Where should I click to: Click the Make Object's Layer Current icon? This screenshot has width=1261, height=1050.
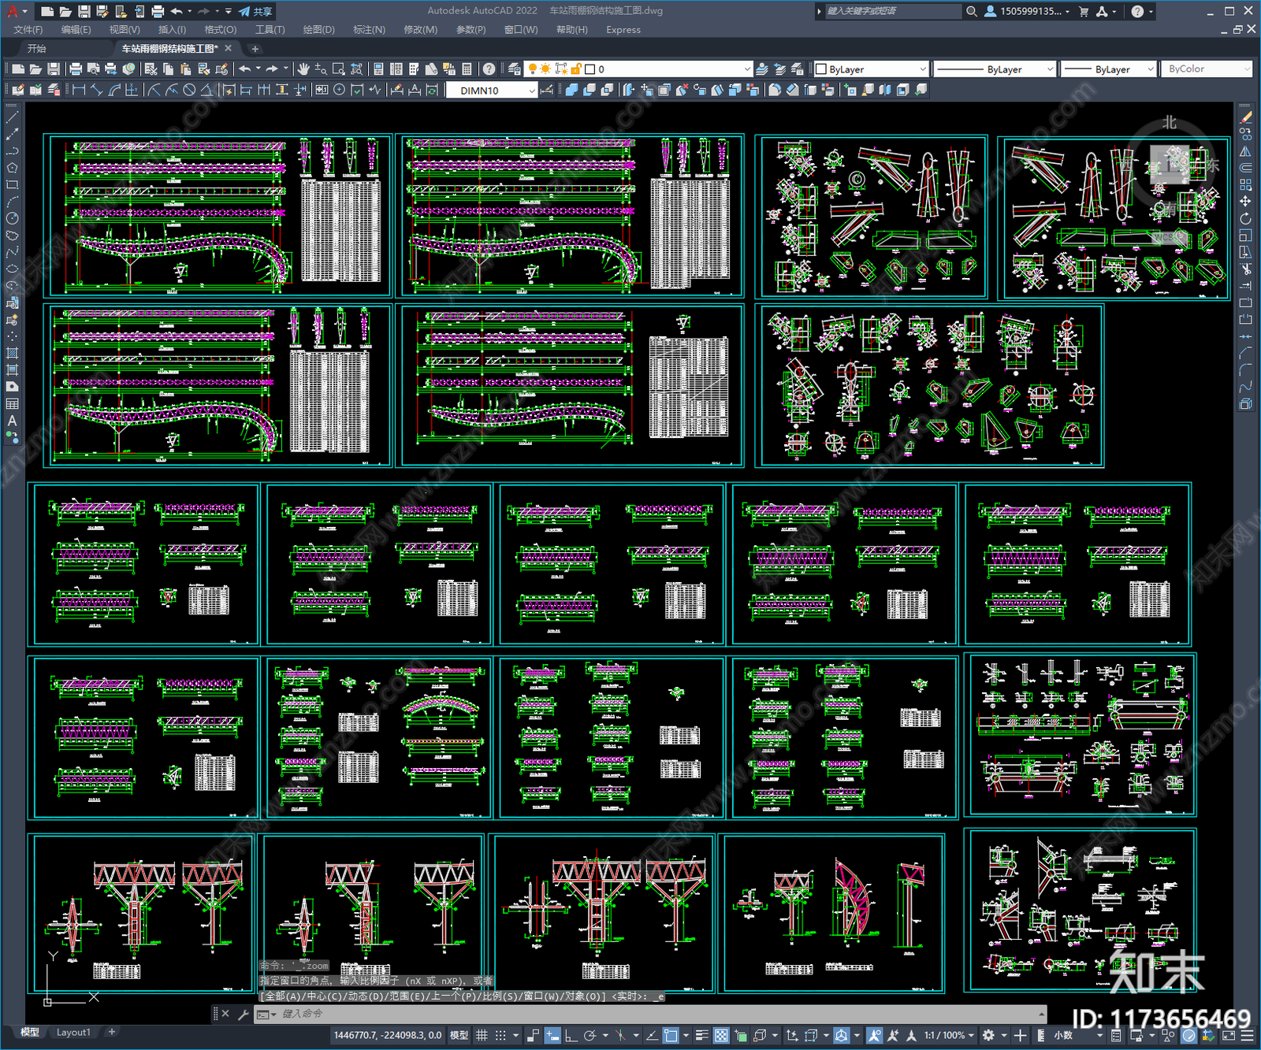tap(762, 69)
